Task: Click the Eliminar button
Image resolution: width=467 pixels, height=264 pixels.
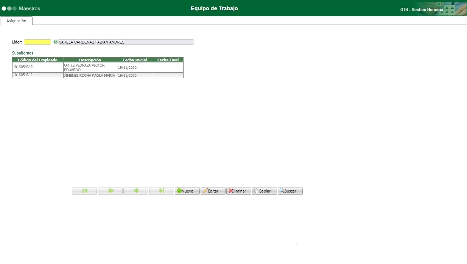Action: 239,191
